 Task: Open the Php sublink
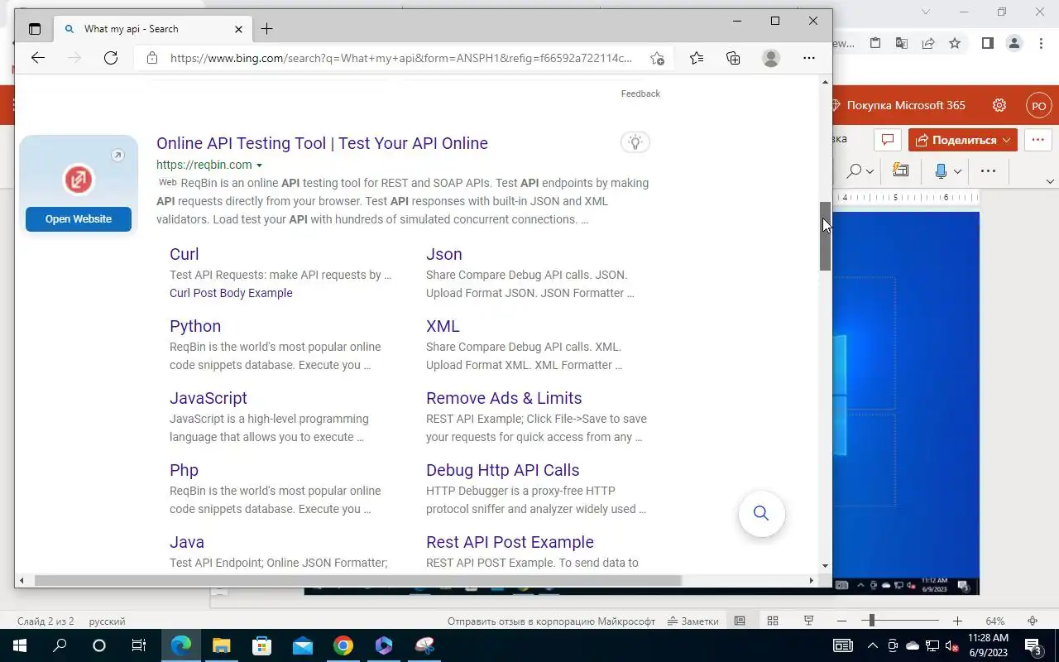(184, 470)
